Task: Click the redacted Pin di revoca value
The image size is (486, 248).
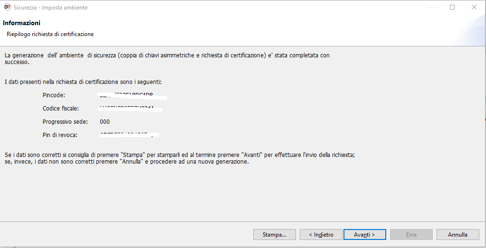Action: tap(129, 135)
